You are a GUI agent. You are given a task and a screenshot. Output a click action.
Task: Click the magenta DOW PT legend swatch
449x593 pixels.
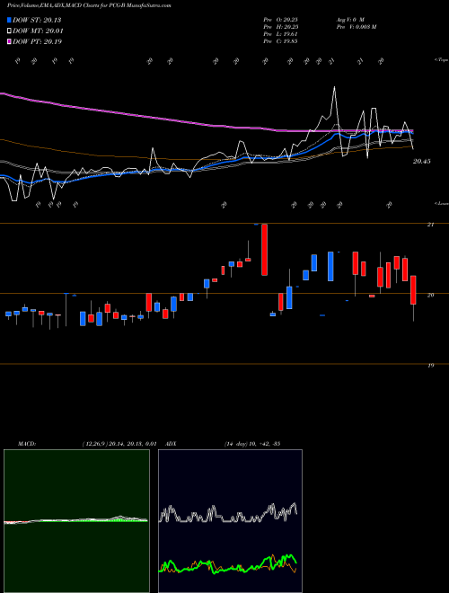(10, 41)
